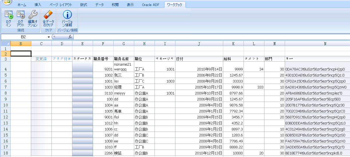Select the name cell lisi

[124, 81]
